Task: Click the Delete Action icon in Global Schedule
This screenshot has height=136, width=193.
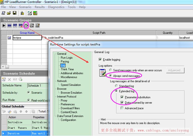Action: (15, 112)
